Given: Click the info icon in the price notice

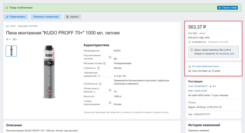Looking at the screenshot, I should point(192,50).
